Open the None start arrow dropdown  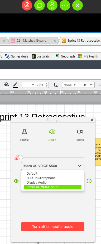pos(70,85)
